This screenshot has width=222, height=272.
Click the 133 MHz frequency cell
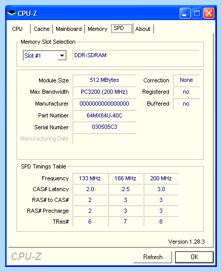coord(90,178)
